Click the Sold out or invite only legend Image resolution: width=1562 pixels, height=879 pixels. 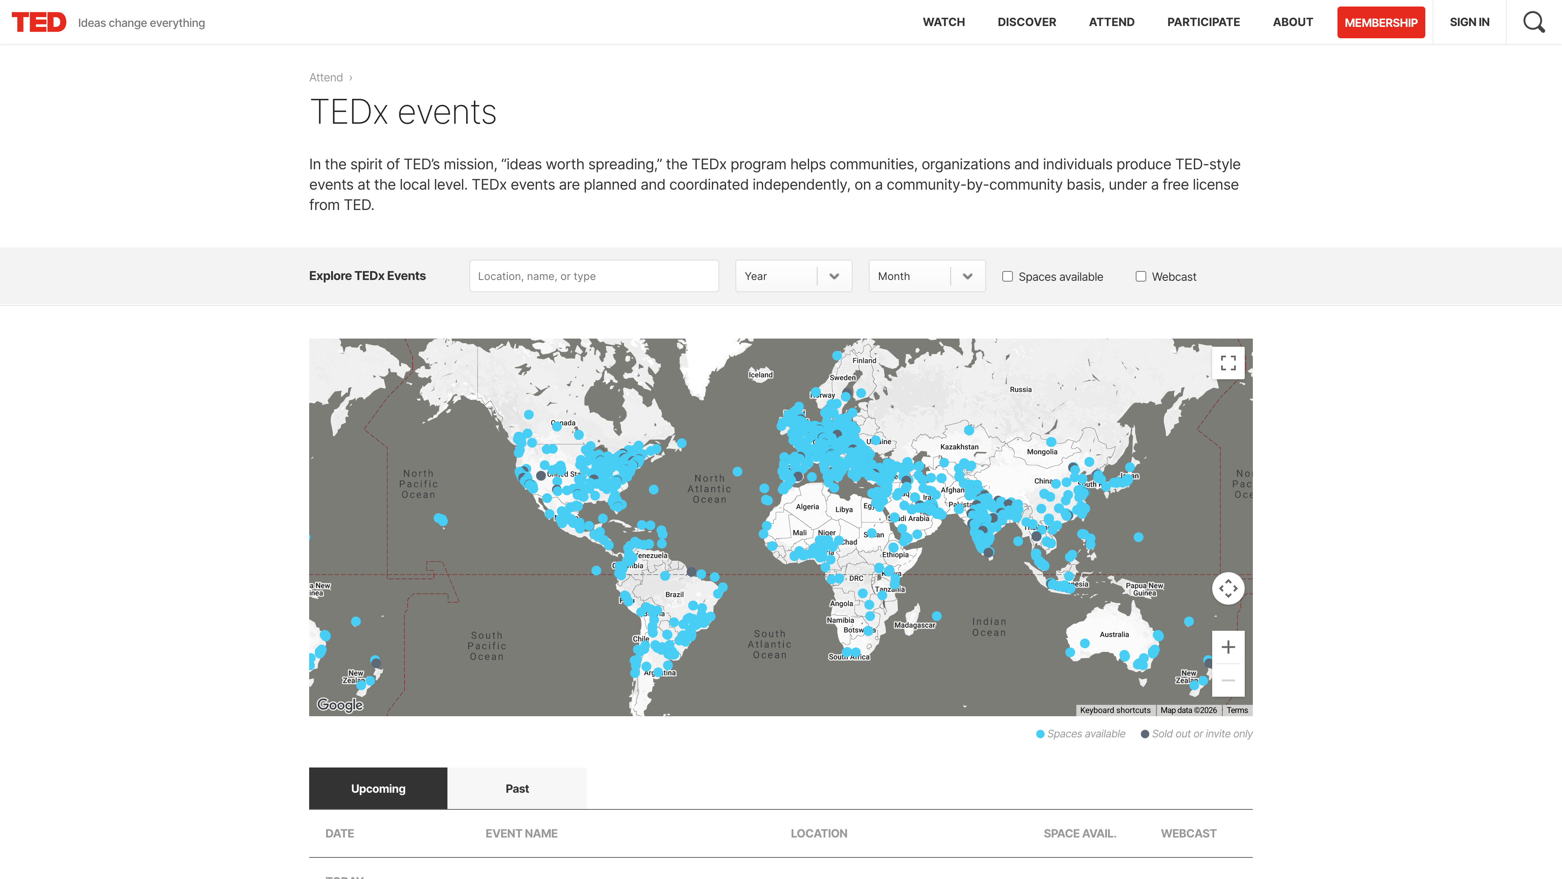pos(1196,733)
